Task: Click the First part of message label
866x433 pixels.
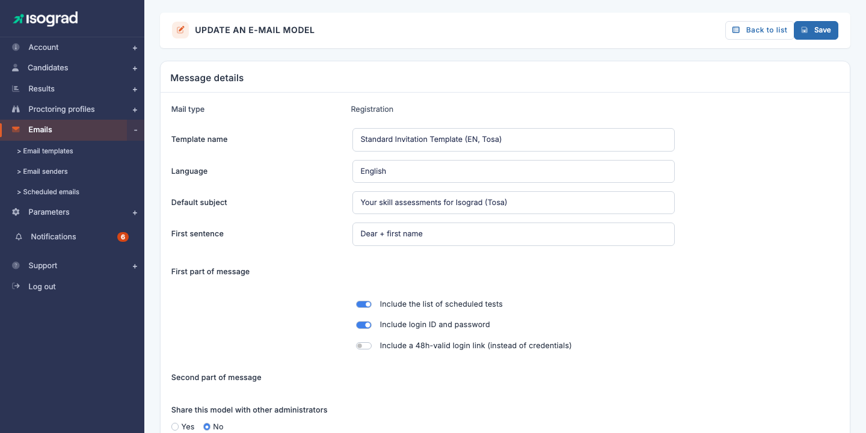Action: 210,272
